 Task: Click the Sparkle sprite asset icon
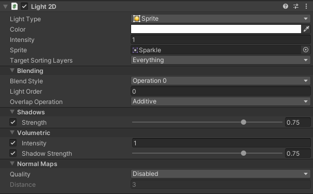click(x=135, y=50)
